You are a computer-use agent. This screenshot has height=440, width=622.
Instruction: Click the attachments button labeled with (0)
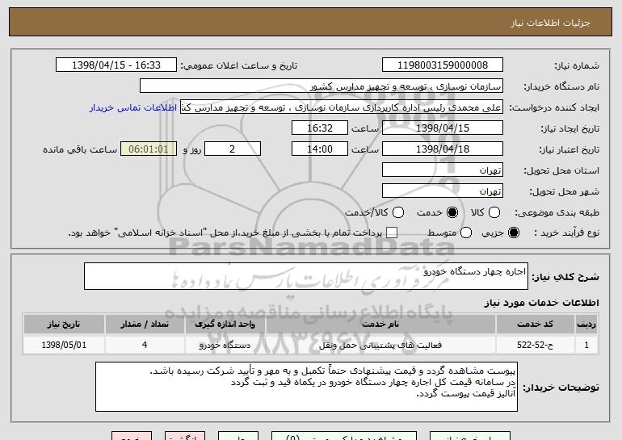(x=344, y=436)
